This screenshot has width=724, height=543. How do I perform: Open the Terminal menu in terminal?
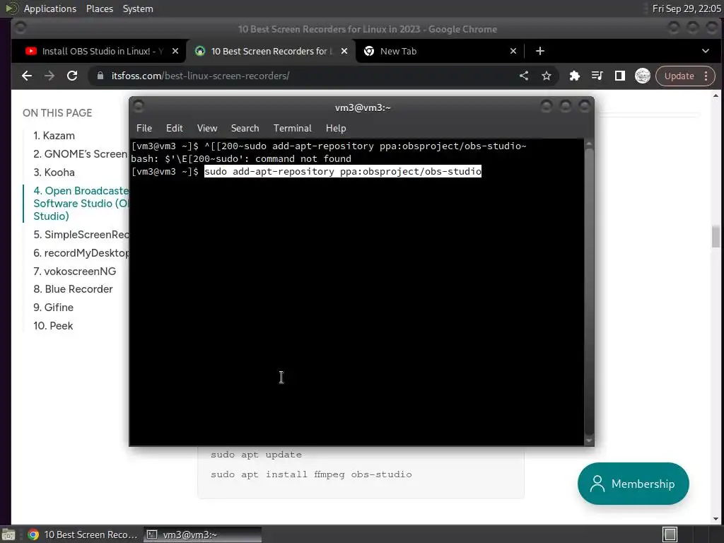(292, 129)
